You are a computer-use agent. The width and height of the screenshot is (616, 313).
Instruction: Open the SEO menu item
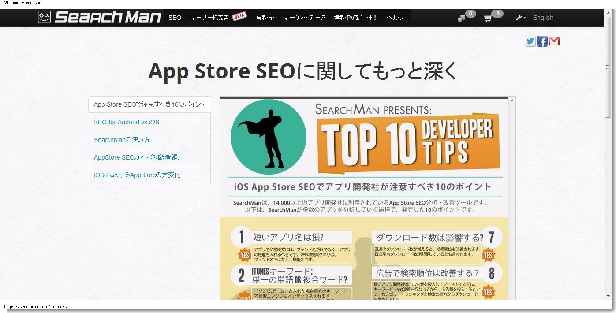click(x=175, y=18)
